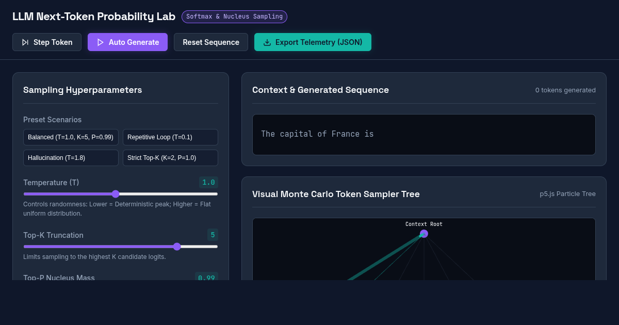Click '0 tokens generated' counter
This screenshot has height=325, width=619.
(565, 90)
